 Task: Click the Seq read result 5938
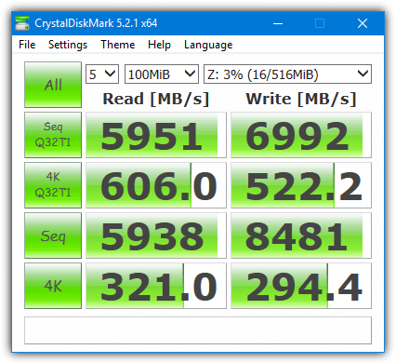coord(156,235)
